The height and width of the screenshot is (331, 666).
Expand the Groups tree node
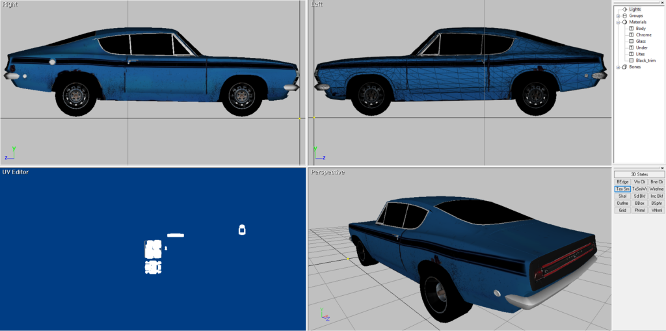click(x=618, y=16)
